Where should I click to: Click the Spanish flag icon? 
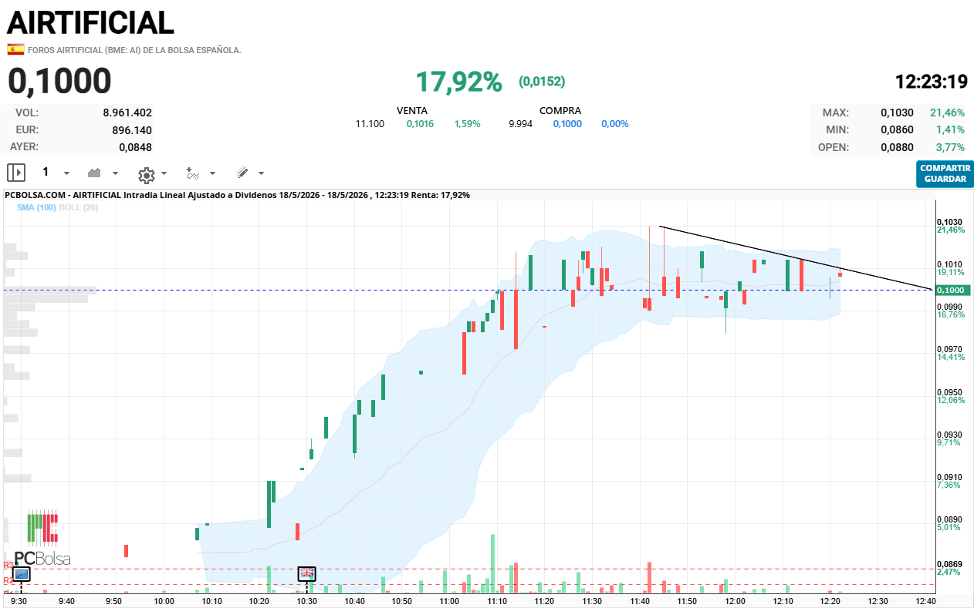click(x=15, y=49)
